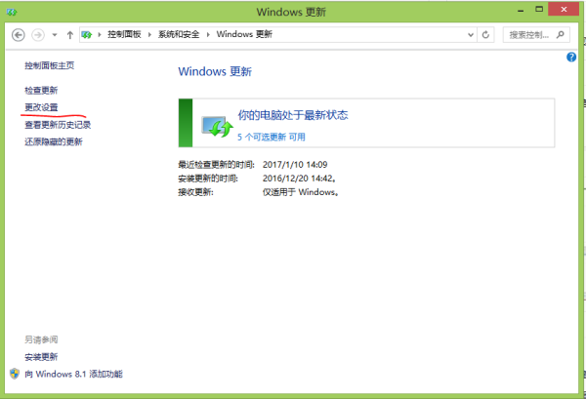The width and height of the screenshot is (586, 399).
Task: Open 更改设置 in left sidebar
Action: click(42, 106)
